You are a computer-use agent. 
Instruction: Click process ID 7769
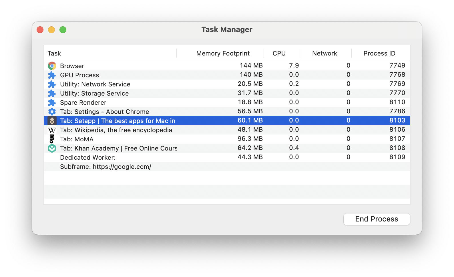(397, 84)
